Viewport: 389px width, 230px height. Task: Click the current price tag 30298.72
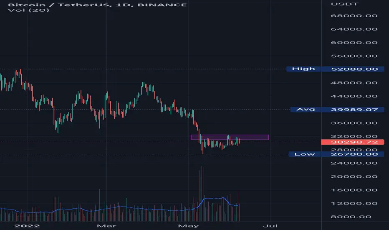click(x=353, y=142)
